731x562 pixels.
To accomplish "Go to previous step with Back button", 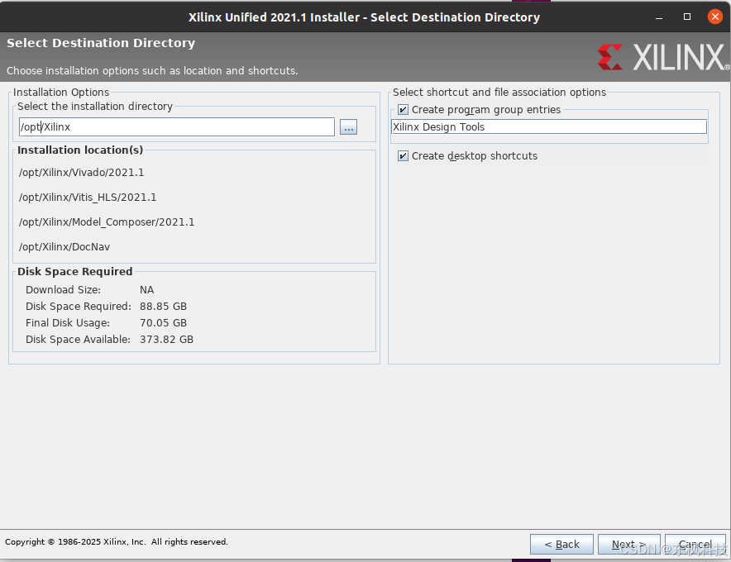I will click(561, 545).
